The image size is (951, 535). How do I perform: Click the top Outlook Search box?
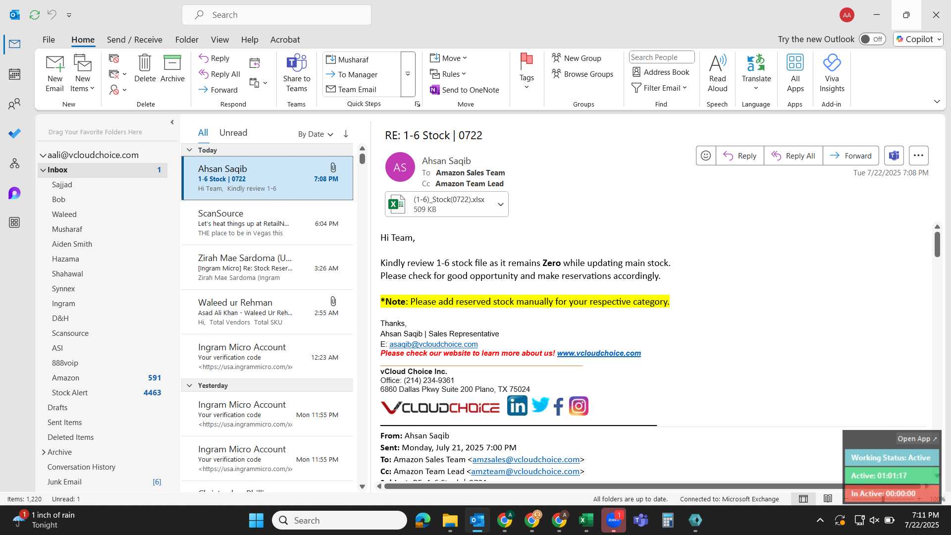[x=276, y=15]
